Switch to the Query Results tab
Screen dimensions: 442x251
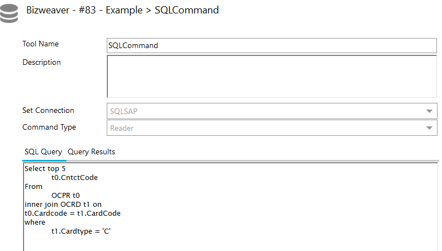(91, 151)
